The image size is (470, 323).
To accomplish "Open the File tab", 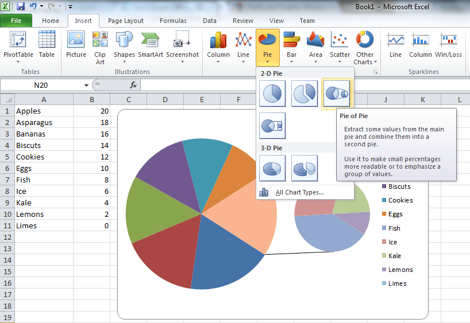I will pos(16,21).
